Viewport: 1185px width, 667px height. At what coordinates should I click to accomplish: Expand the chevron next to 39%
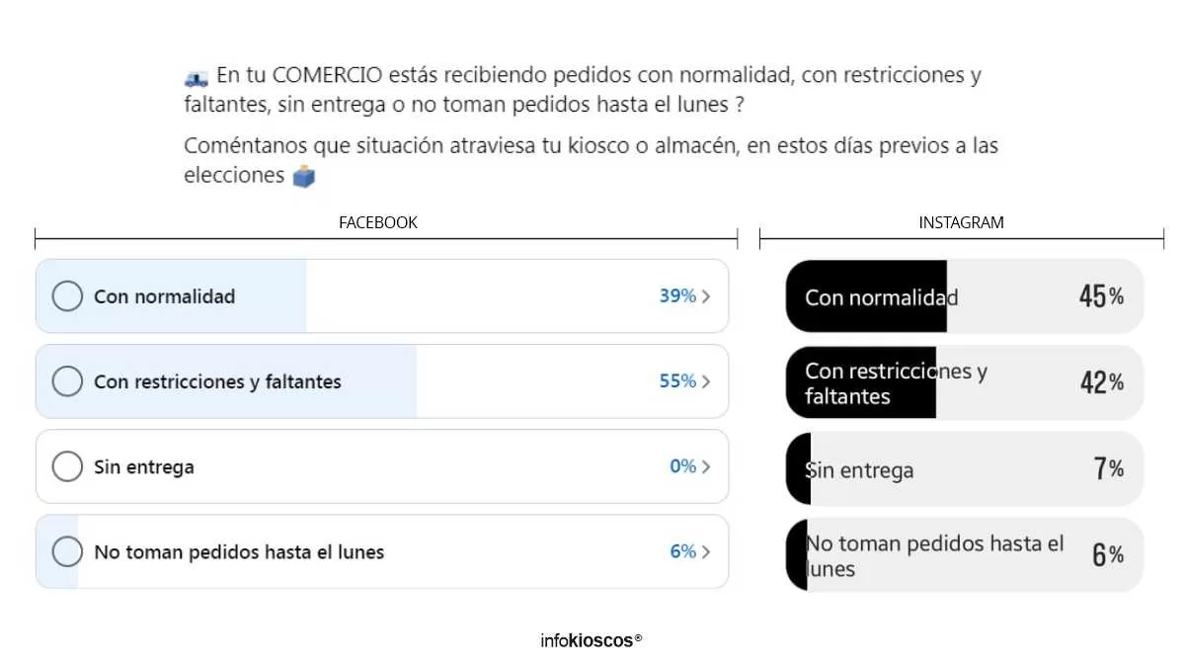point(705,295)
